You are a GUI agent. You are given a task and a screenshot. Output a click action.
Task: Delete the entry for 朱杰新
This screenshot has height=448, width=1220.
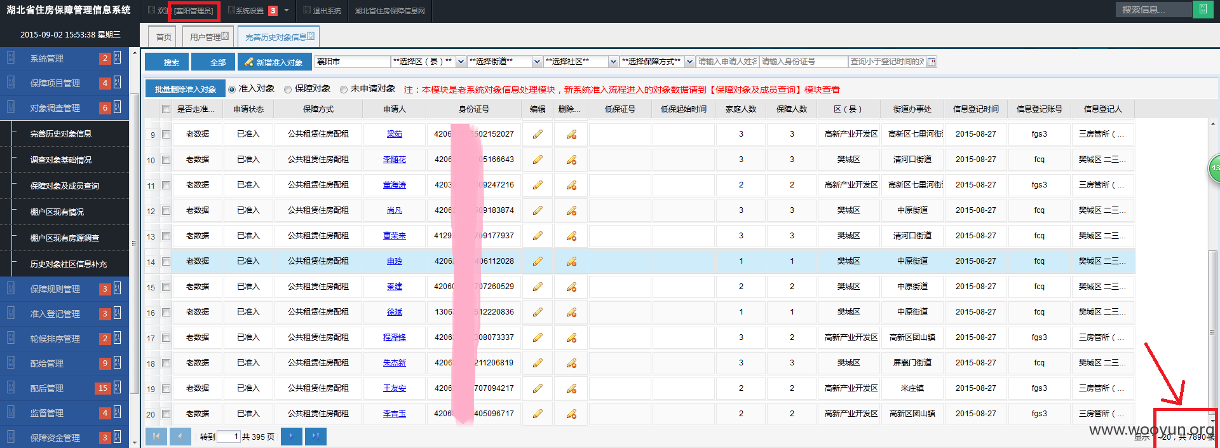pos(571,363)
